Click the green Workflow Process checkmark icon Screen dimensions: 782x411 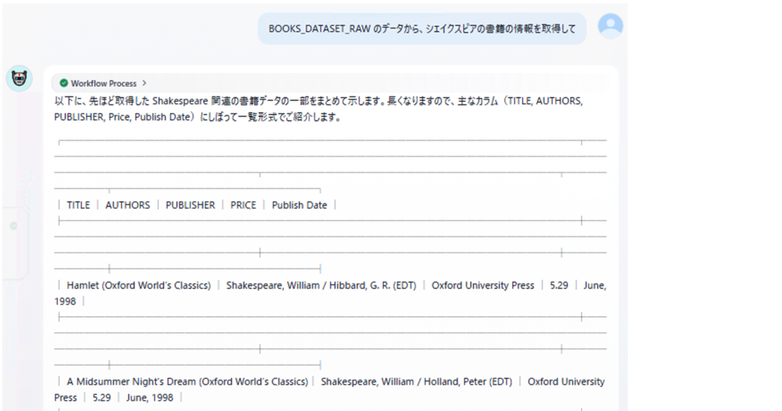(x=63, y=83)
